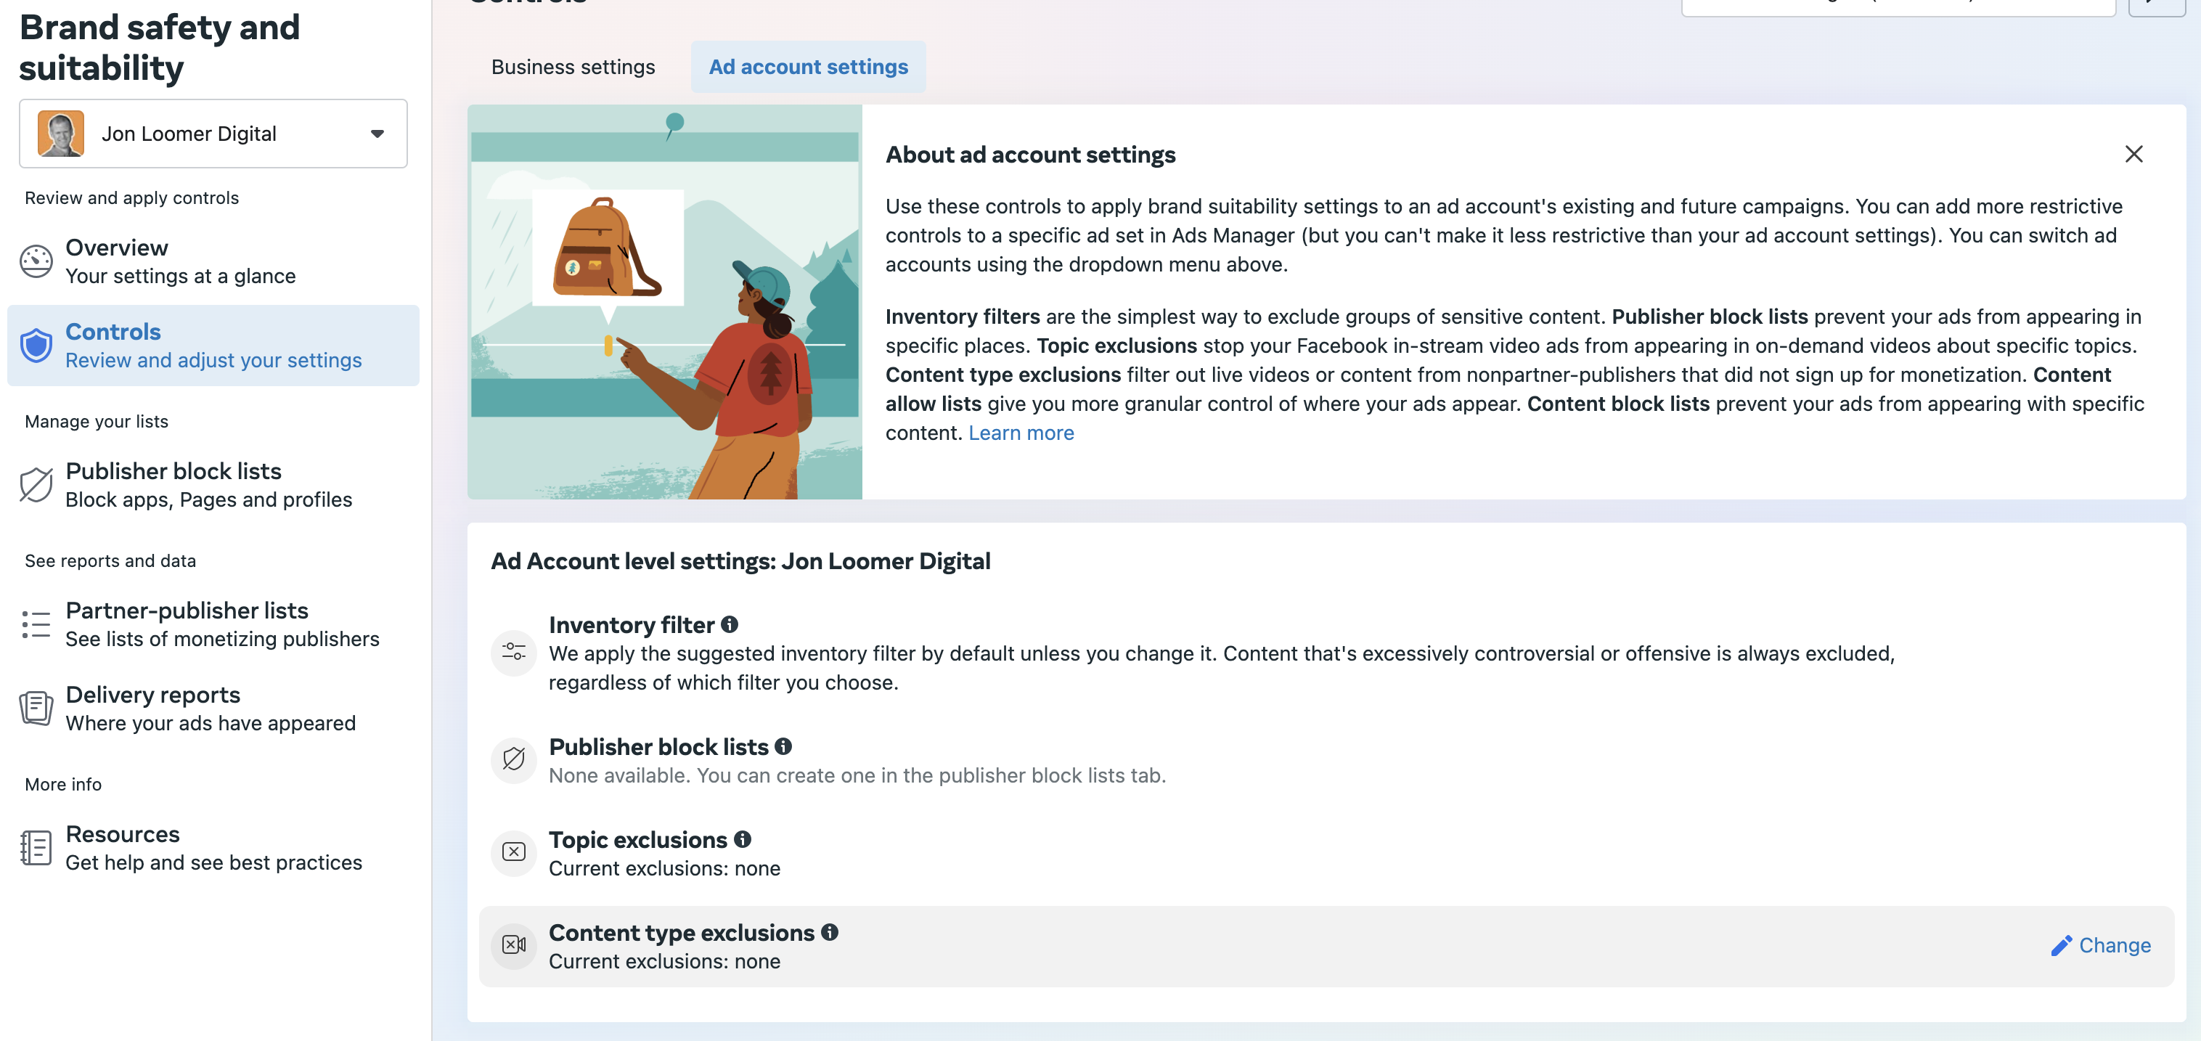Click the Overview gauge icon in sidebar

36,261
